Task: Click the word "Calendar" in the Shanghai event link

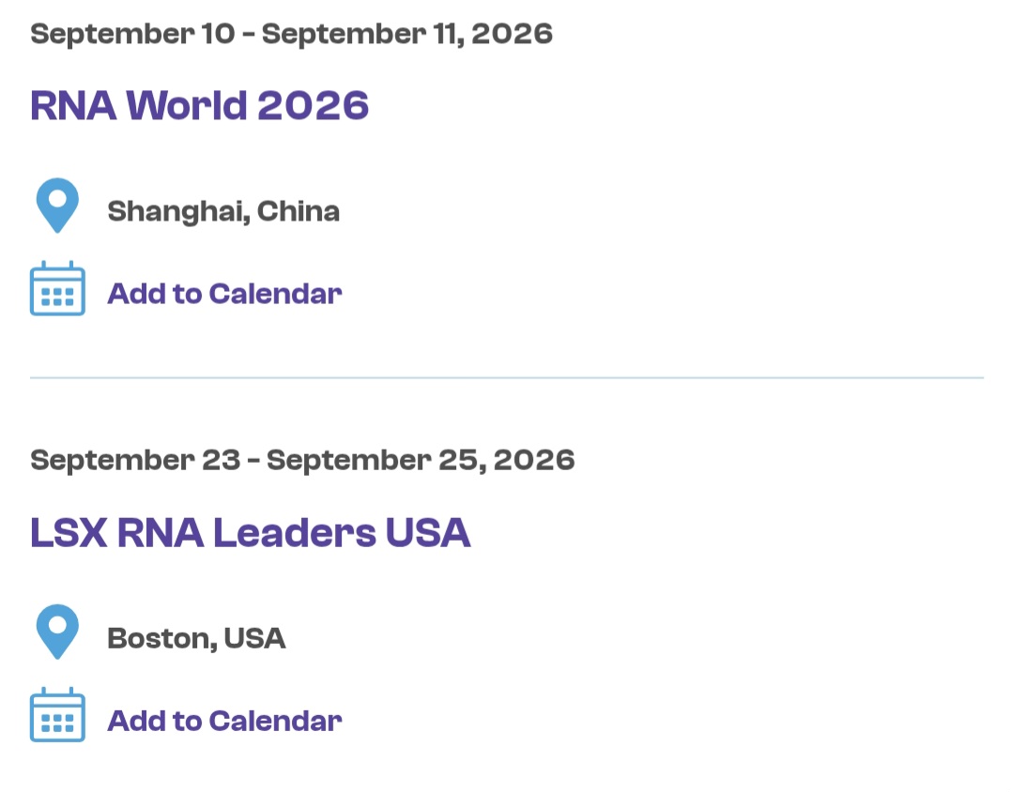Action: tap(275, 294)
